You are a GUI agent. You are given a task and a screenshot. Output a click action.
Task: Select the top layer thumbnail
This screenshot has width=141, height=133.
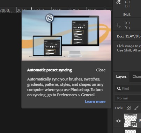coord(131,120)
